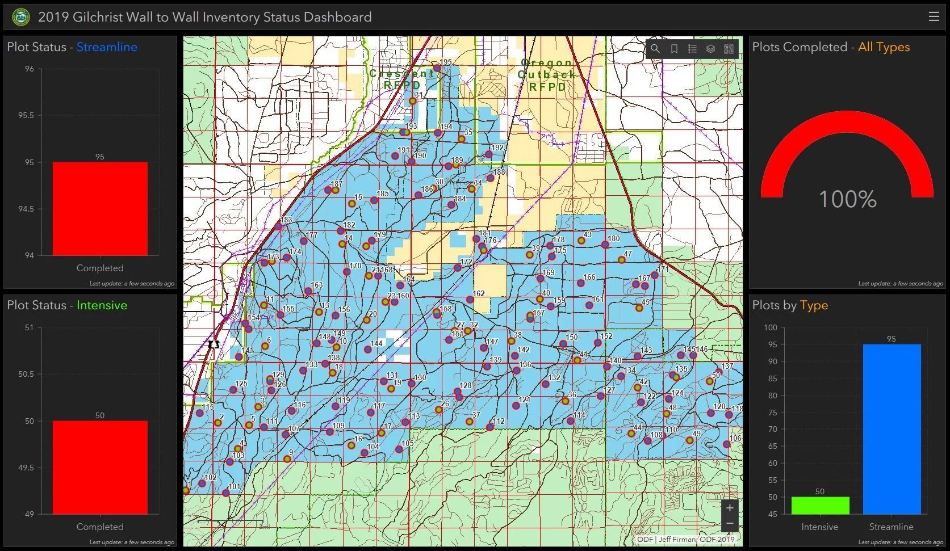Click the round agency logo in header
The height and width of the screenshot is (551, 950).
(x=21, y=17)
